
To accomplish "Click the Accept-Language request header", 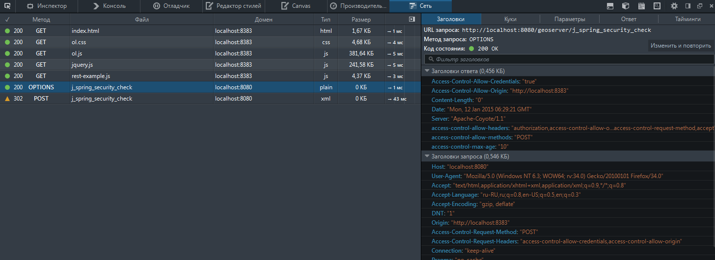I will click(568, 195).
